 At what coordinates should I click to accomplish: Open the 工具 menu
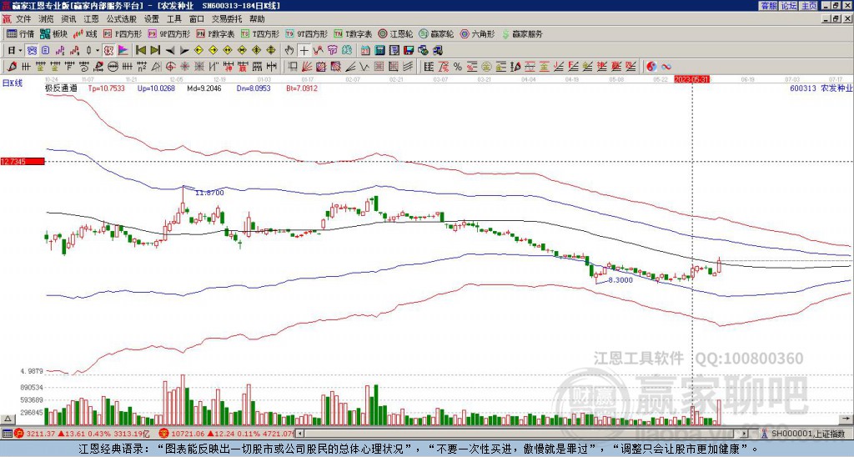(x=173, y=19)
